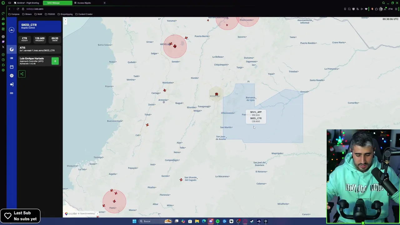Image resolution: width=400 pixels, height=225 pixels.
Task: Open Twitch icon in Opera GX sidebar
Action: tap(3, 42)
